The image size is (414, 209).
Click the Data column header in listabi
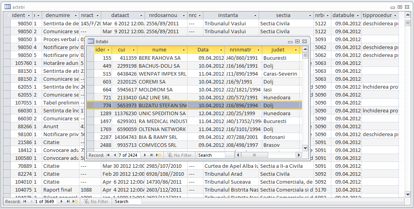click(x=203, y=50)
